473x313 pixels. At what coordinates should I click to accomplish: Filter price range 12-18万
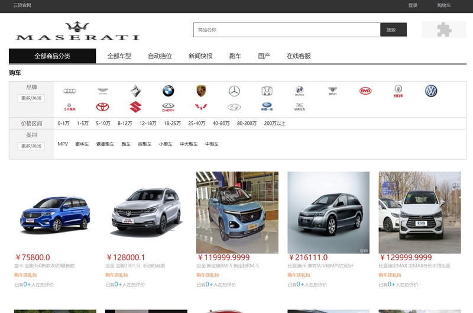(148, 124)
